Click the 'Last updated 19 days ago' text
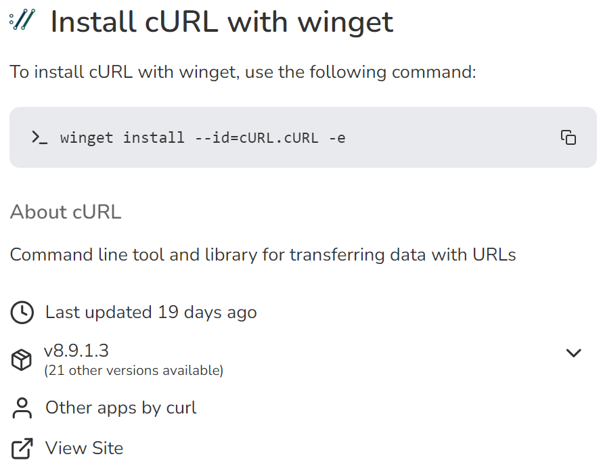Viewport: 603px width, 469px height. point(151,312)
